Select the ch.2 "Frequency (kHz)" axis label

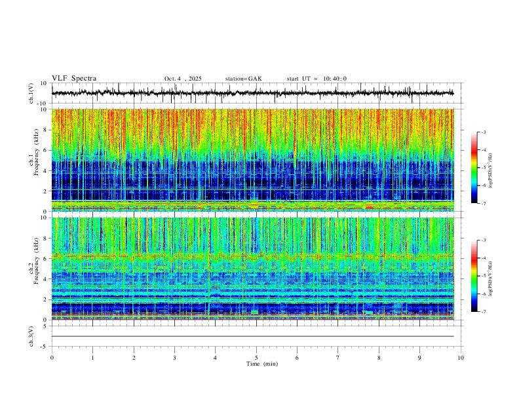click(36, 261)
